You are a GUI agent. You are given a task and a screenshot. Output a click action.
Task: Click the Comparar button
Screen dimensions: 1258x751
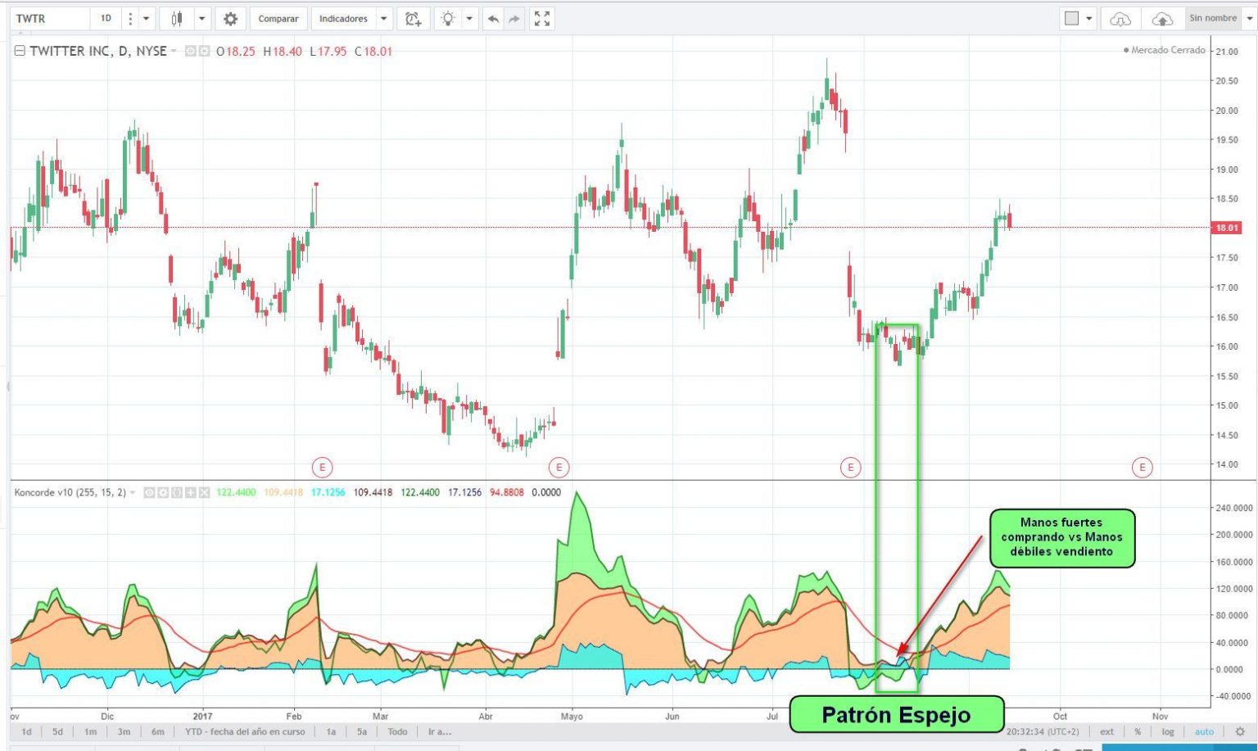coord(278,19)
